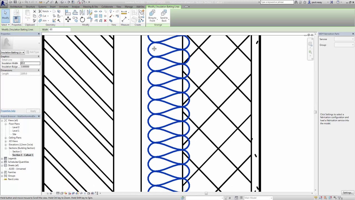Collapse the Graphics properties group
The image size is (355, 200).
pos(39,56)
